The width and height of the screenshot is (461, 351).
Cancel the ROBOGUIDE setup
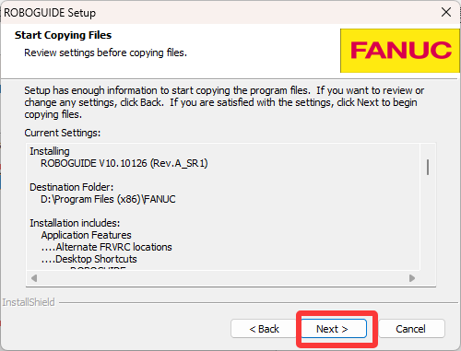411,329
